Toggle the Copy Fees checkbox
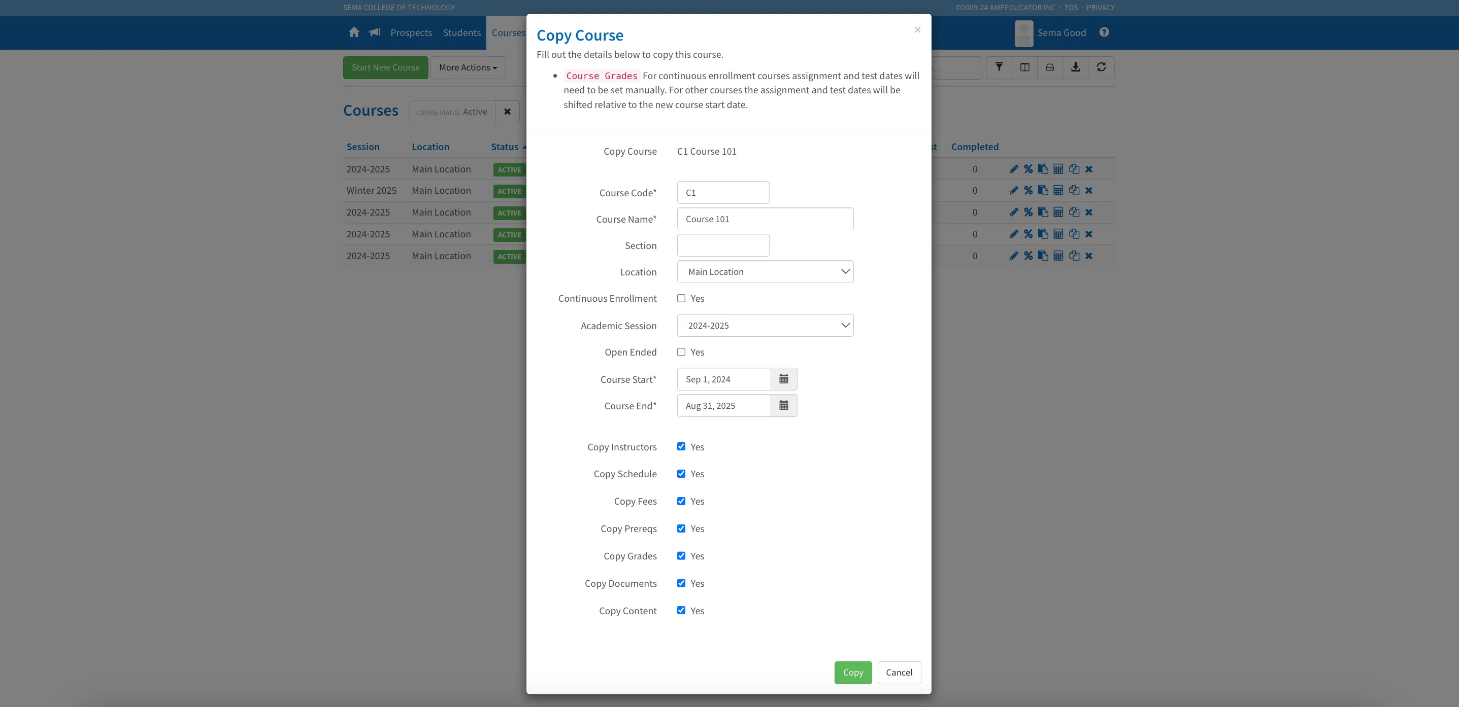 tap(681, 501)
